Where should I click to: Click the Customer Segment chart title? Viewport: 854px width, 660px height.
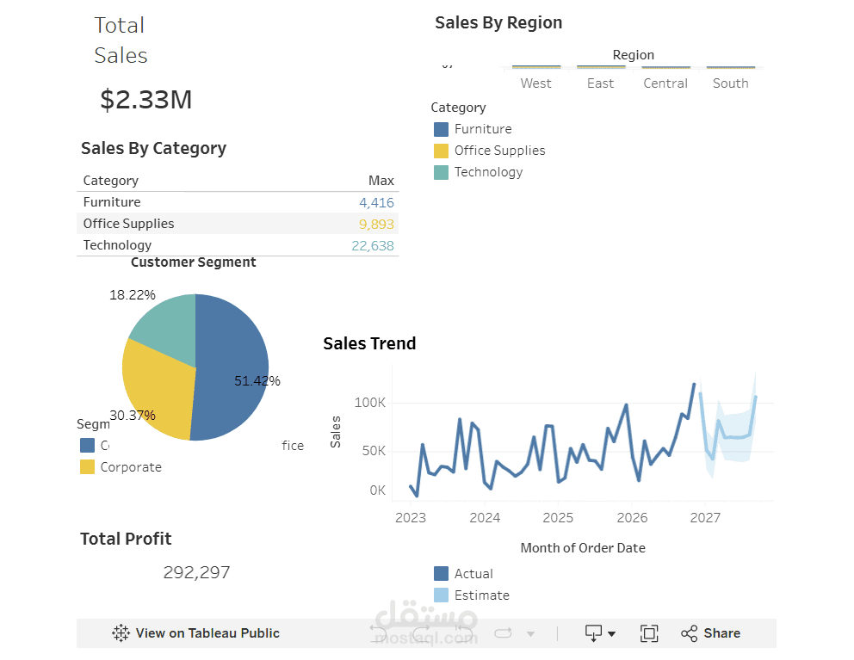coord(194,262)
